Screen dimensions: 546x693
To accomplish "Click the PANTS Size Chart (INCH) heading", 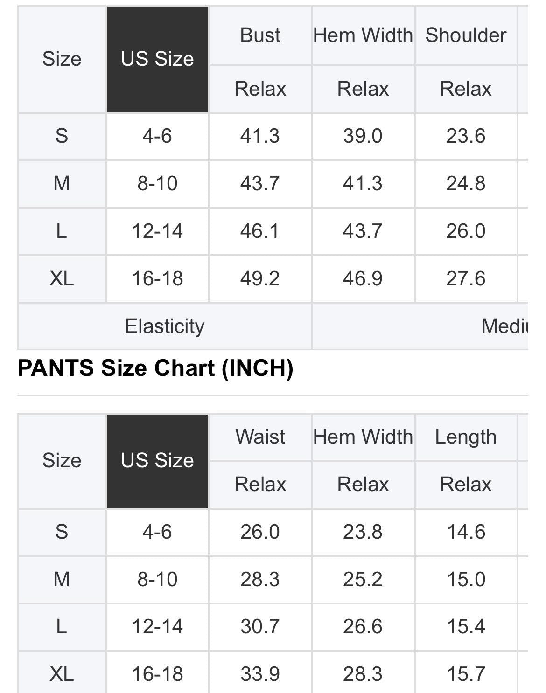I will [x=155, y=368].
